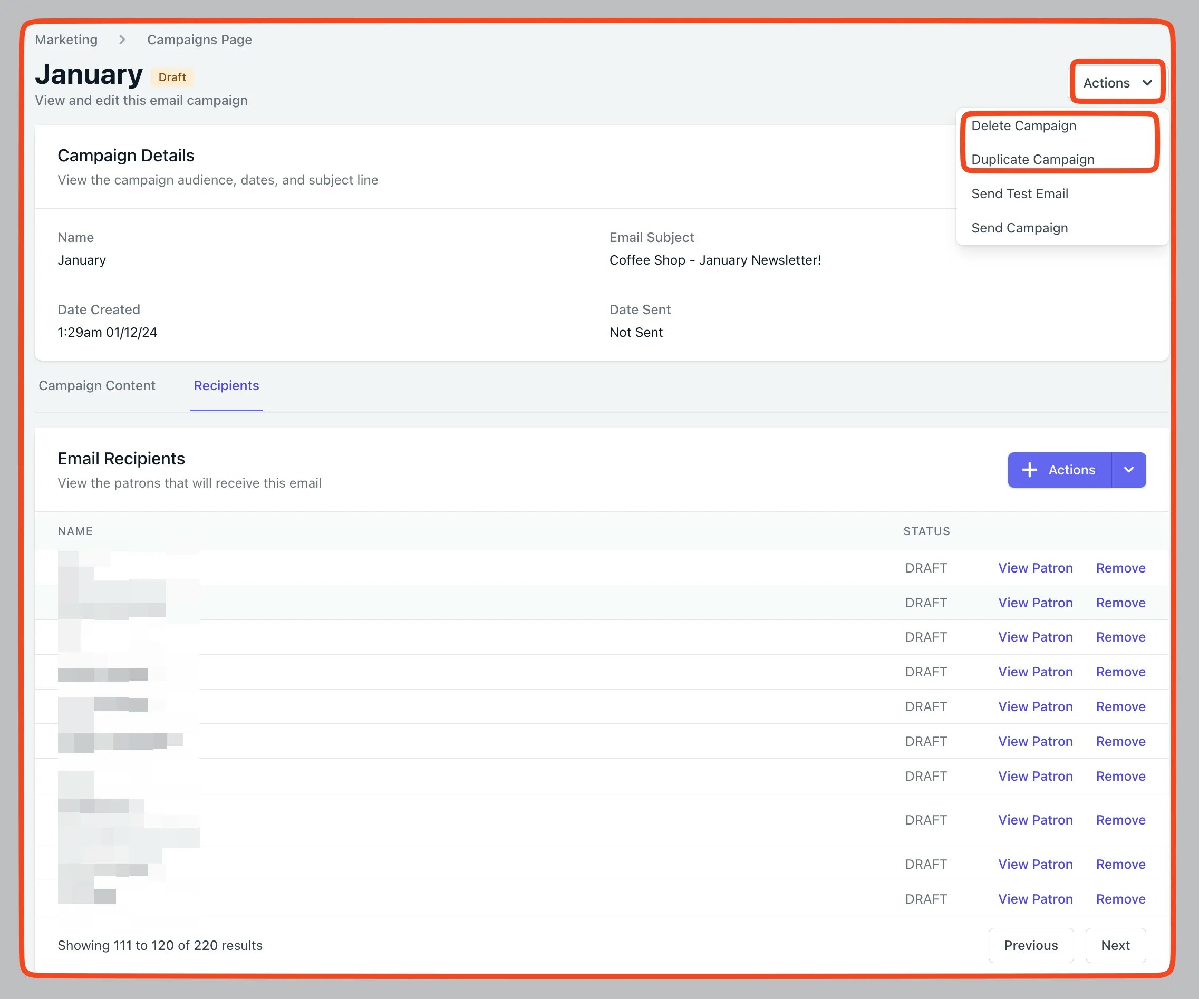Image resolution: width=1199 pixels, height=999 pixels.
Task: Go to Previous results page
Action: click(x=1031, y=945)
